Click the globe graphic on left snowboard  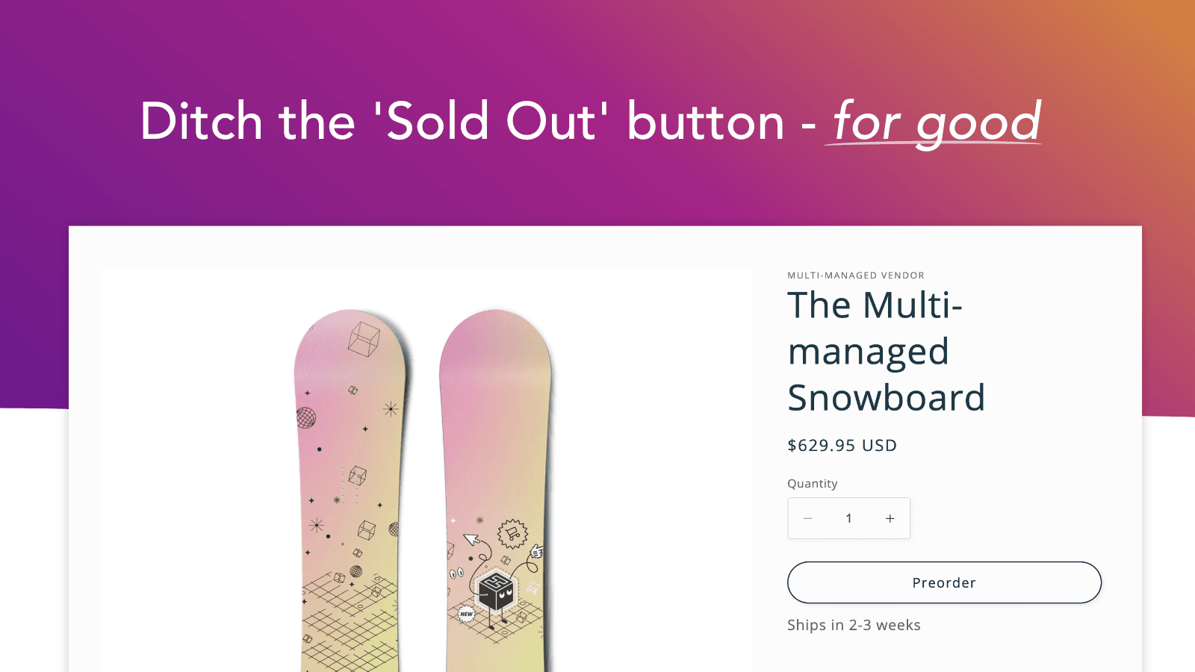click(x=306, y=417)
